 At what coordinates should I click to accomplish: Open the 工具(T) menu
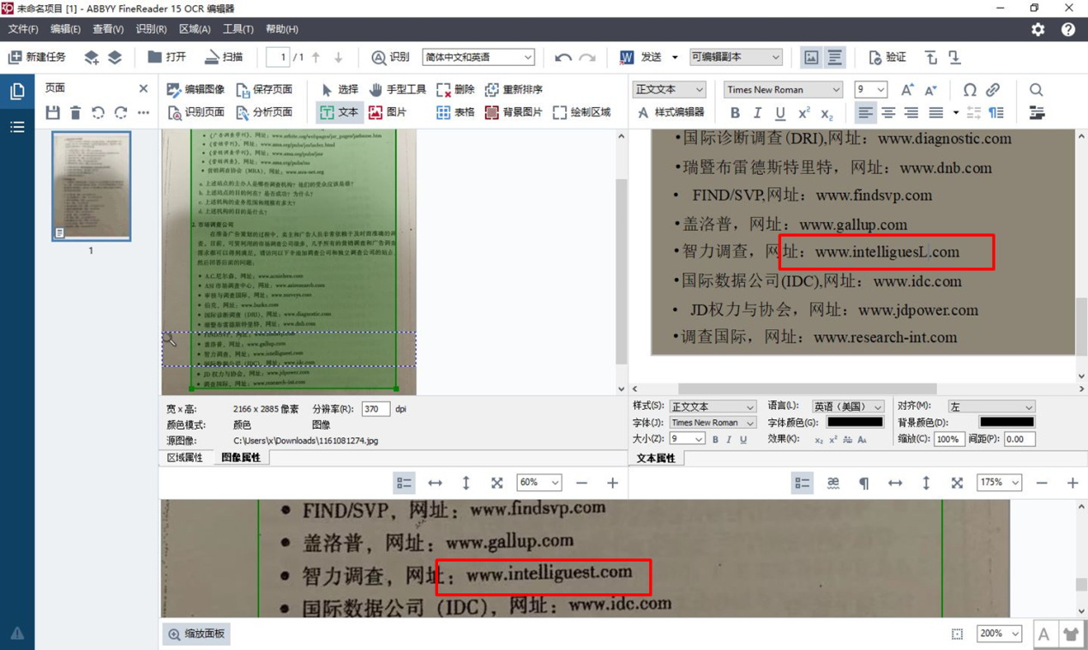[237, 29]
